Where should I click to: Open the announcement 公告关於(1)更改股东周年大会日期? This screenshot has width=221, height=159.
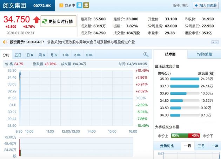[91, 42]
